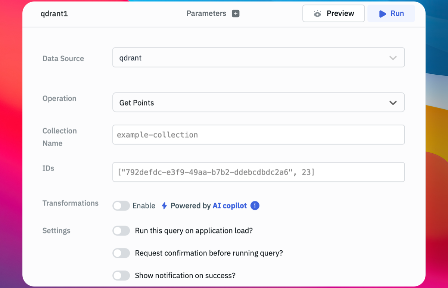Enable the Transformations toggle
Screen dimensions: 448x288
[121, 206]
